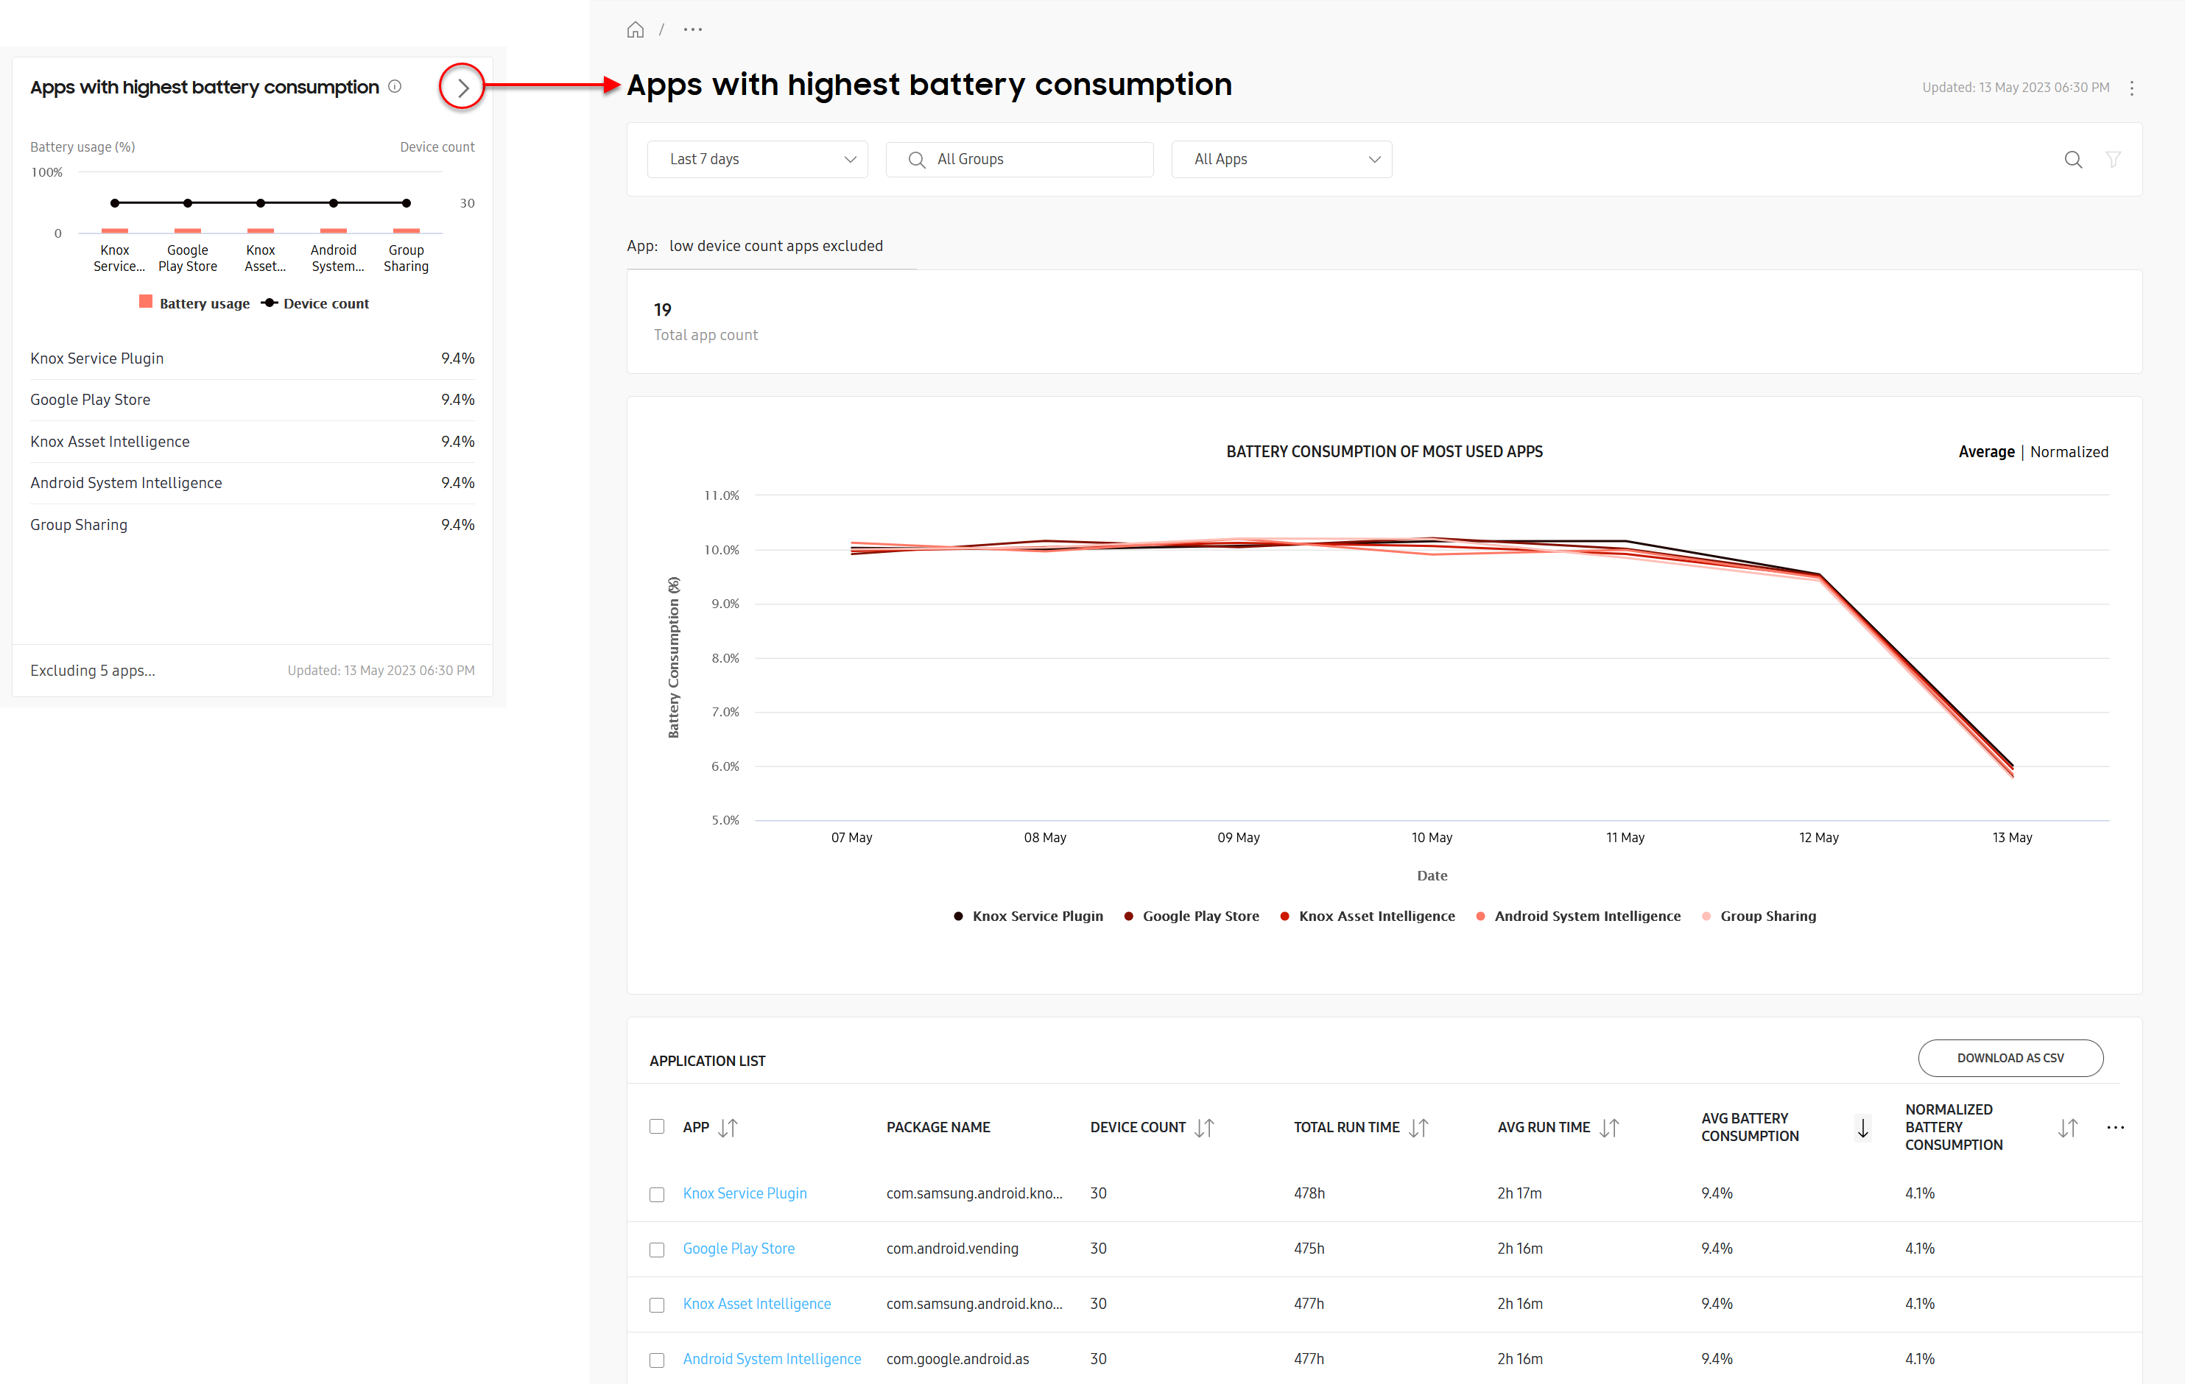Open Android System Intelligence app link
This screenshot has width=2185, height=1384.
click(771, 1360)
